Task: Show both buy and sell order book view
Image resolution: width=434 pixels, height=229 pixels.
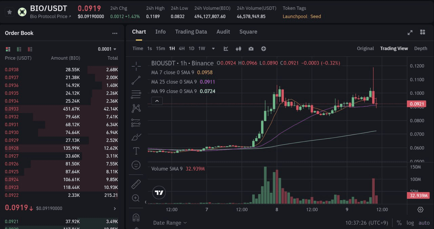Action: 8,49
